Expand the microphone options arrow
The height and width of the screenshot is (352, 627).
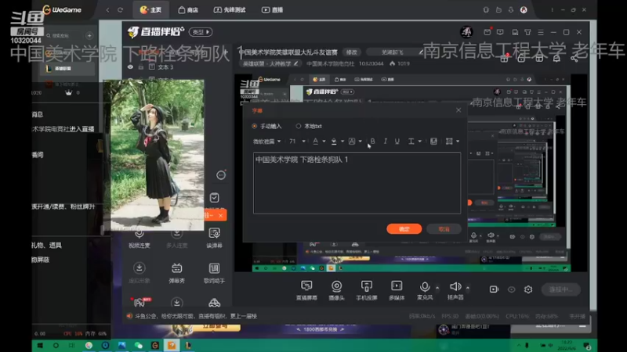pyautogui.click(x=437, y=288)
